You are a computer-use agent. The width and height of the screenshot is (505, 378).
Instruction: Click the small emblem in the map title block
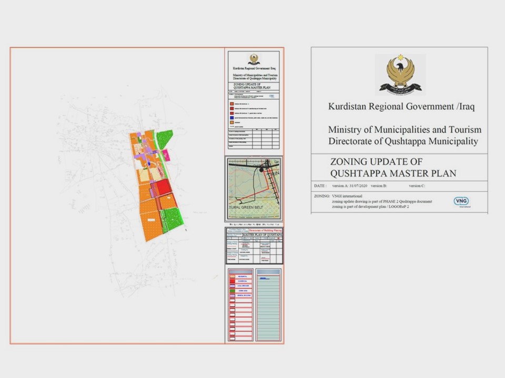tap(254, 59)
